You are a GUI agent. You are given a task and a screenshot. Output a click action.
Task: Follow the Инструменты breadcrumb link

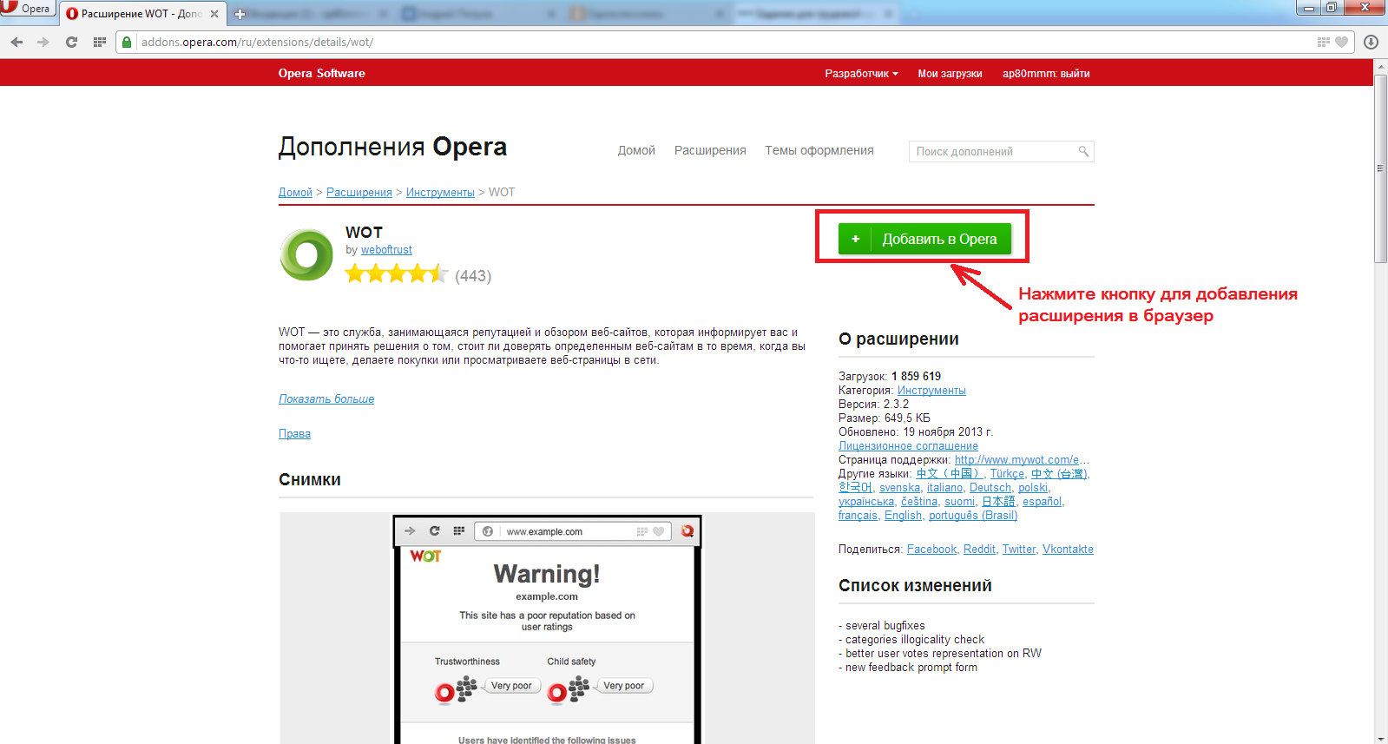pyautogui.click(x=440, y=193)
